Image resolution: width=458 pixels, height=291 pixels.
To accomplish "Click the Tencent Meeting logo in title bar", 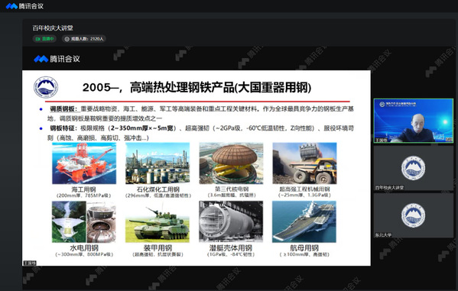I will (x=24, y=6).
